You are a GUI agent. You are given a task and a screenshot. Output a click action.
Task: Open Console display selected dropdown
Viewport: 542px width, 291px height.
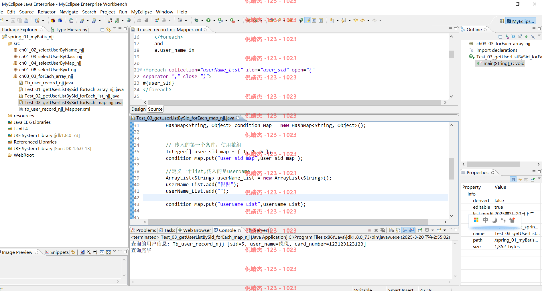tap(433, 230)
